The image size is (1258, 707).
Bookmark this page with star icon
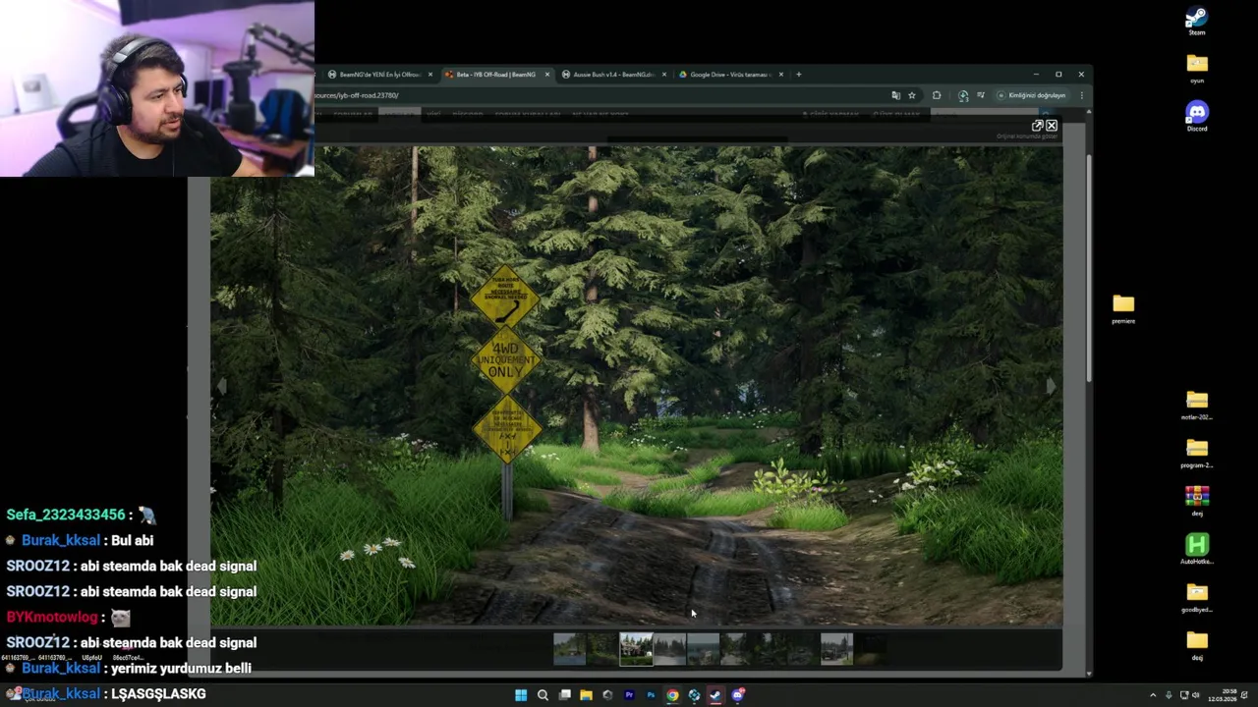point(912,95)
